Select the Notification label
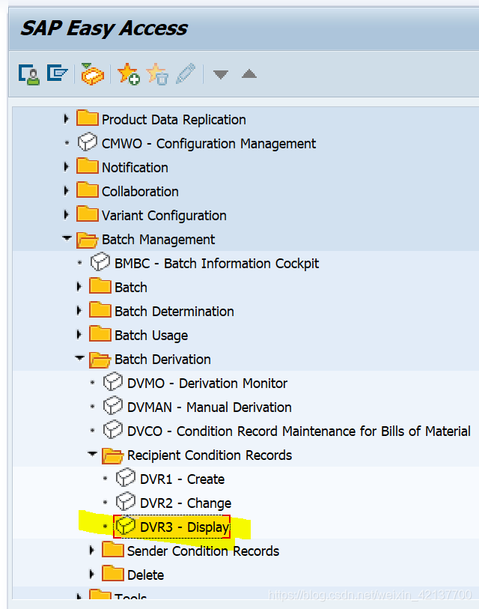 coord(135,168)
